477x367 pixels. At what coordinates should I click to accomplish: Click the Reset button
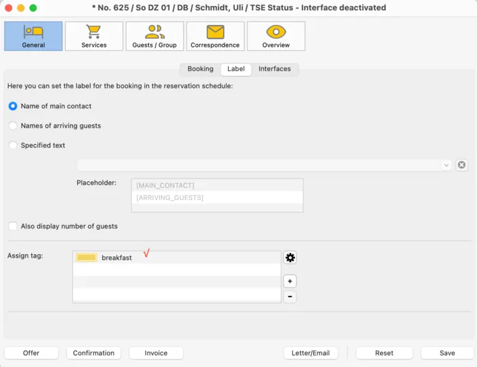pyautogui.click(x=384, y=353)
